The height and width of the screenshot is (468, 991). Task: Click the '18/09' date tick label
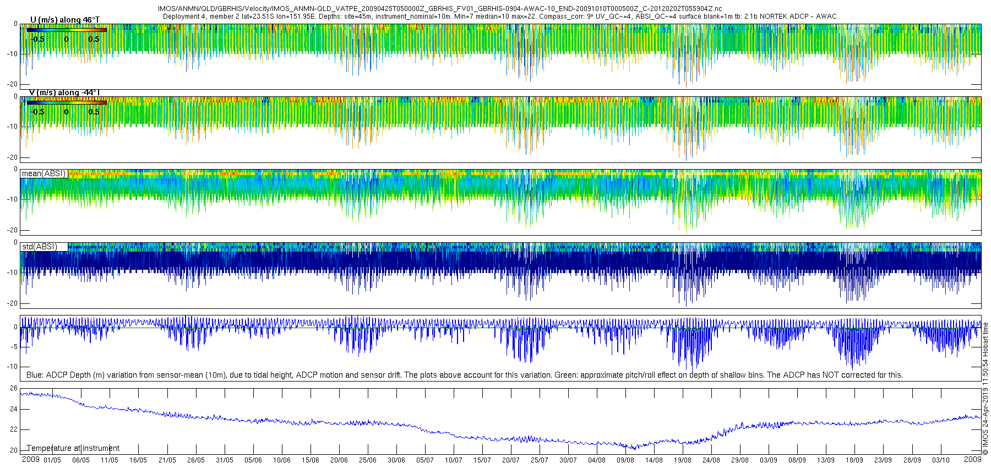854,460
